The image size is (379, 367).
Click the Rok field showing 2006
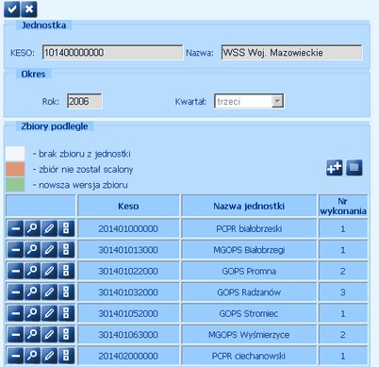pyautogui.click(x=85, y=101)
